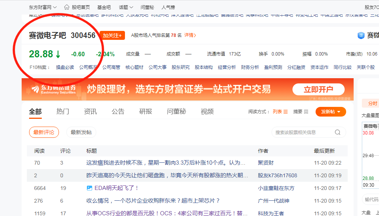The height and width of the screenshot is (216, 379).
Task: Open the 股本结构 F10 link
Action: (x=204, y=67)
